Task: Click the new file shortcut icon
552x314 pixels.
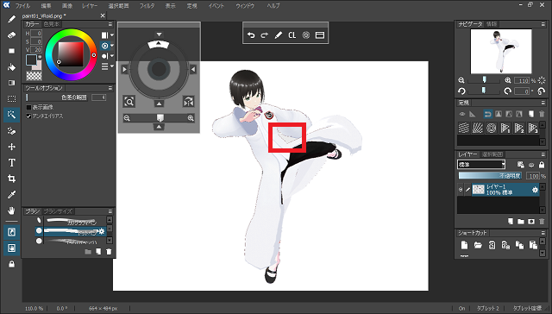Action: point(464,245)
